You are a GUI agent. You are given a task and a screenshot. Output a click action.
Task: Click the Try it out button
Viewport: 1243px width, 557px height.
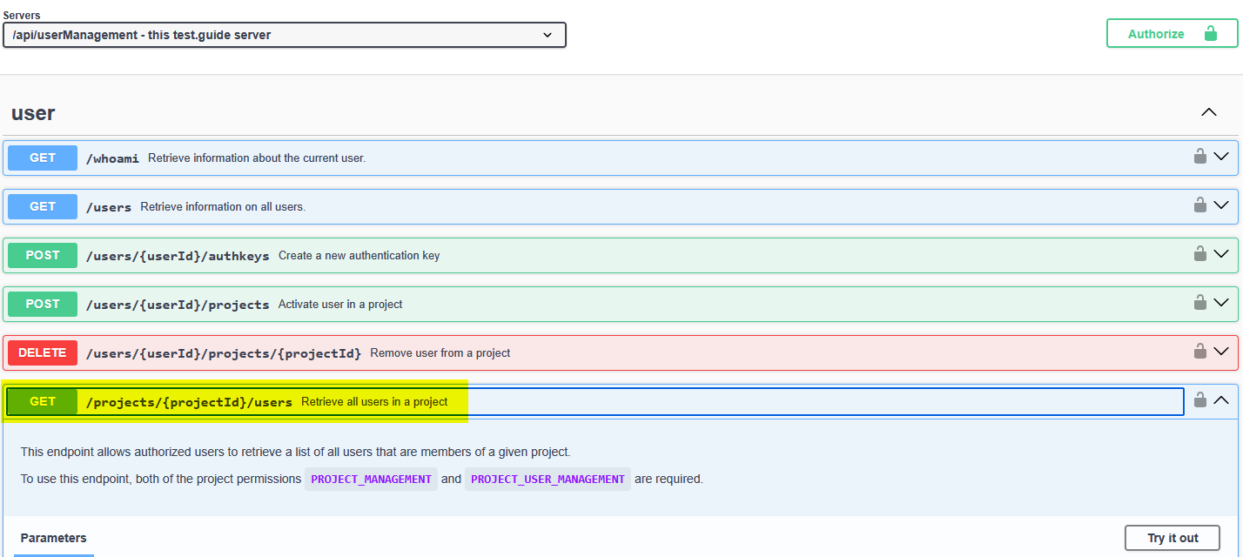point(1172,538)
